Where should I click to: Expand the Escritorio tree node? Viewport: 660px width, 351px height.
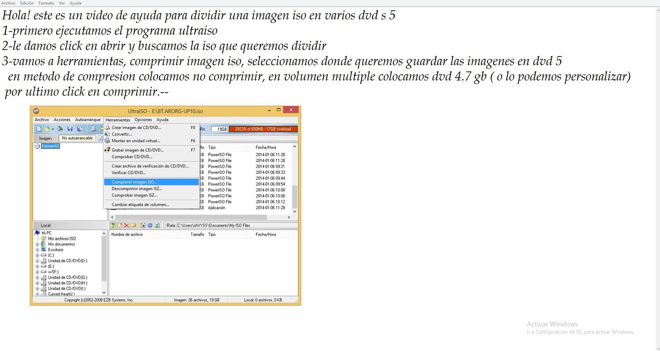[37, 250]
